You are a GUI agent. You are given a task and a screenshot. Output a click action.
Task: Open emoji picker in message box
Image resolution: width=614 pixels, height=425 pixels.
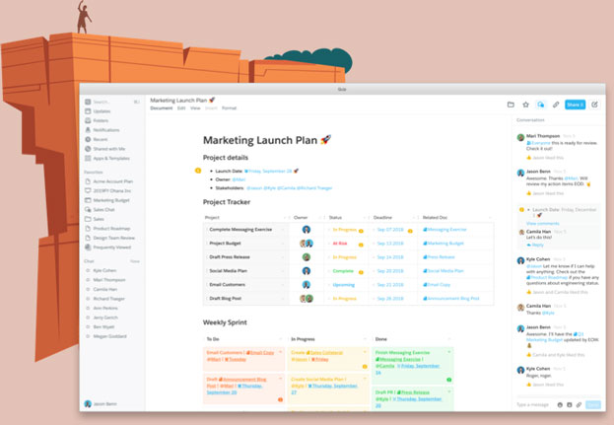tap(560, 404)
